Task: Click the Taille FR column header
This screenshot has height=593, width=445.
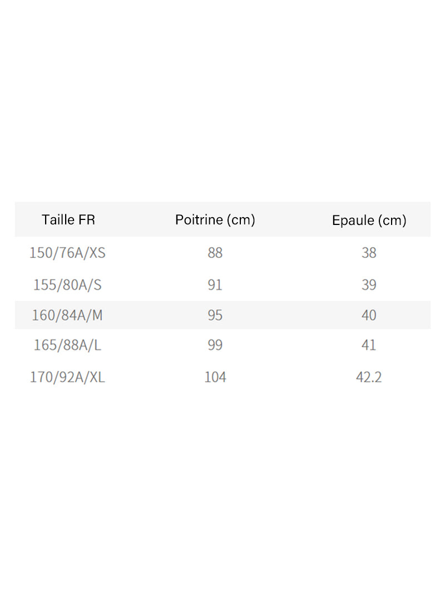Action: [68, 220]
